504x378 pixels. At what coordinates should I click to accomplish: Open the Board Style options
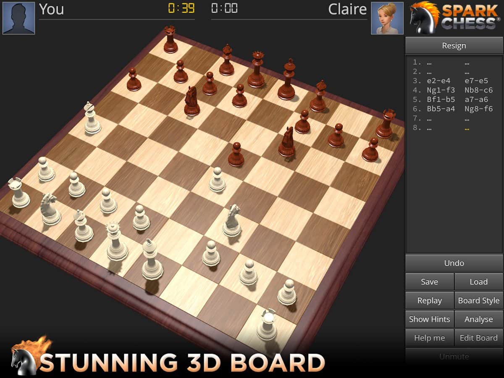click(479, 300)
